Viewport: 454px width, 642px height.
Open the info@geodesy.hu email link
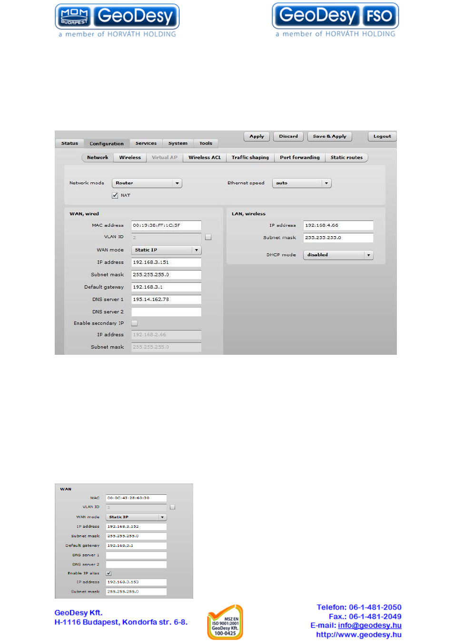point(370,625)
